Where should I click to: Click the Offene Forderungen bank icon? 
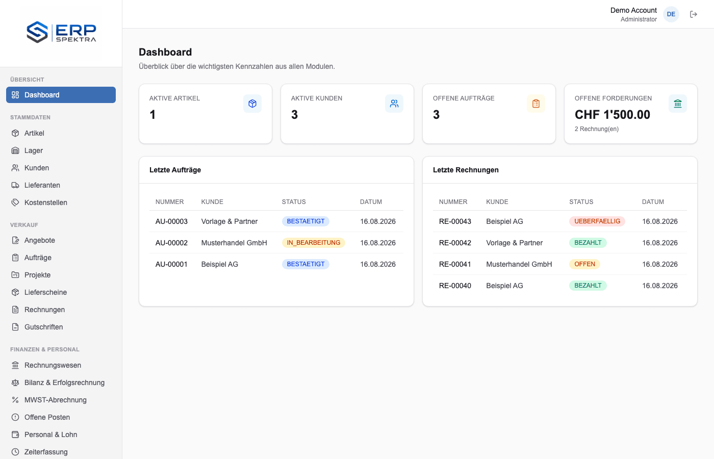[678, 104]
